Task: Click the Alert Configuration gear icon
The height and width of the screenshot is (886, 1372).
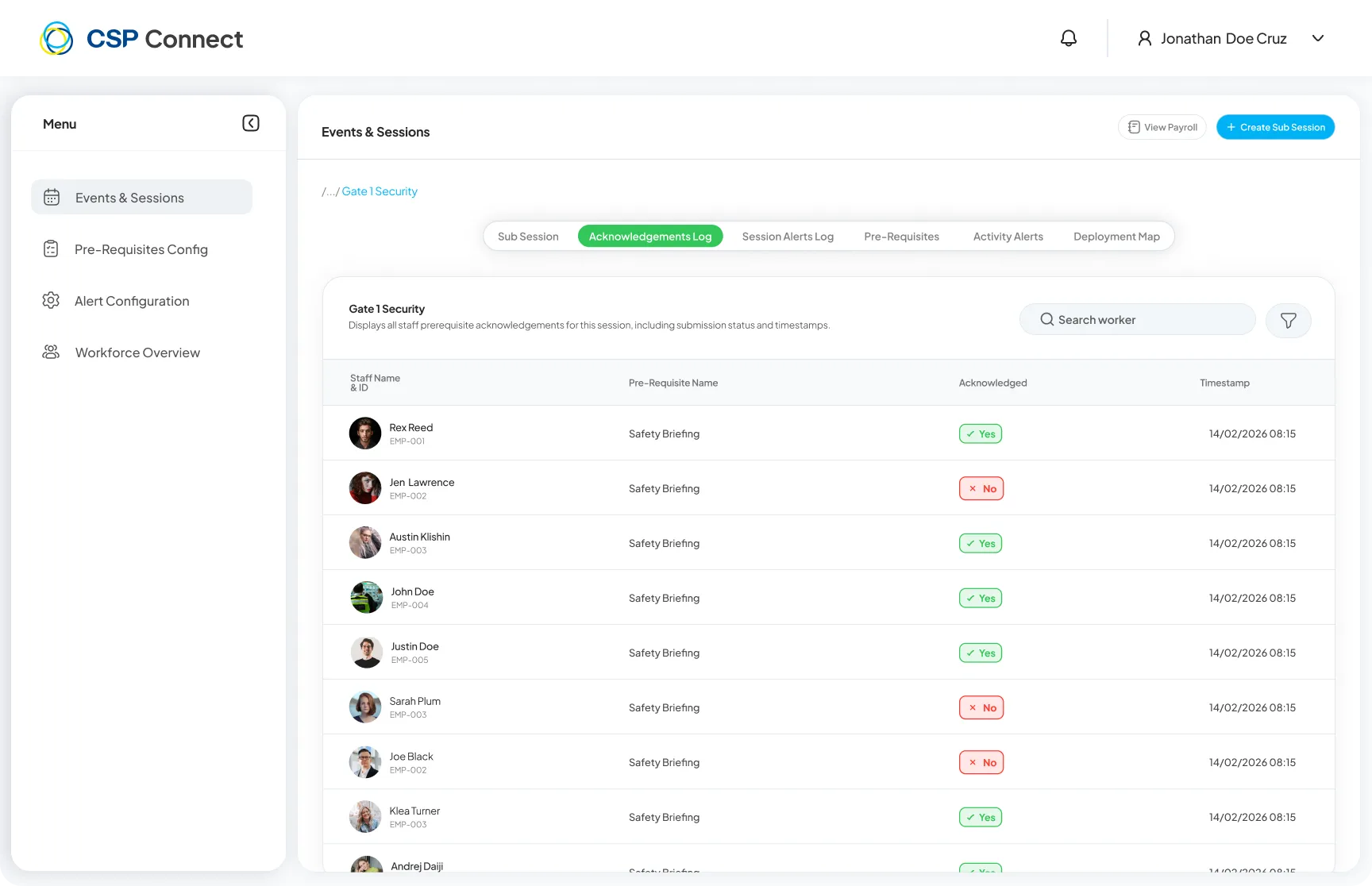Action: [51, 300]
